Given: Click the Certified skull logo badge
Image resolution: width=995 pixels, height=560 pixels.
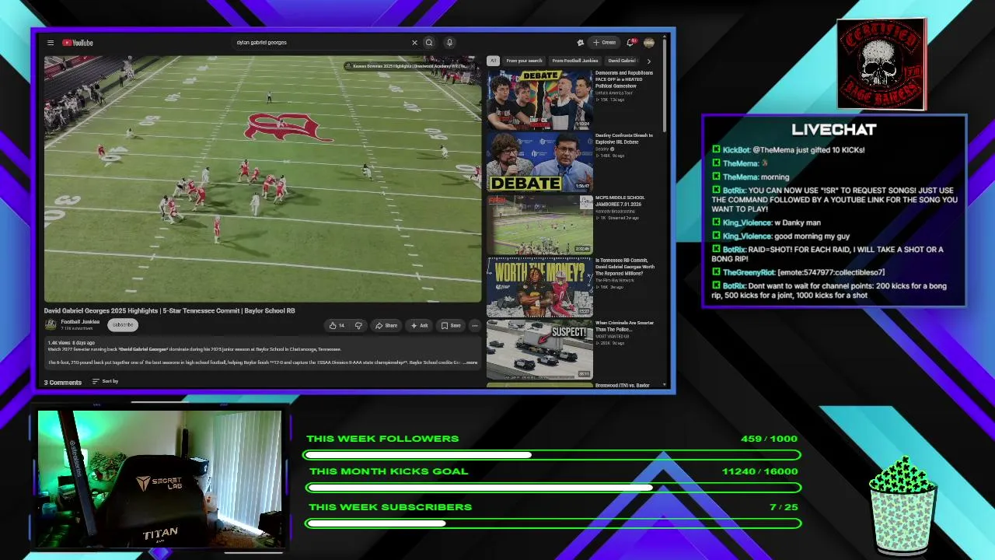Looking at the screenshot, I should pyautogui.click(x=882, y=65).
